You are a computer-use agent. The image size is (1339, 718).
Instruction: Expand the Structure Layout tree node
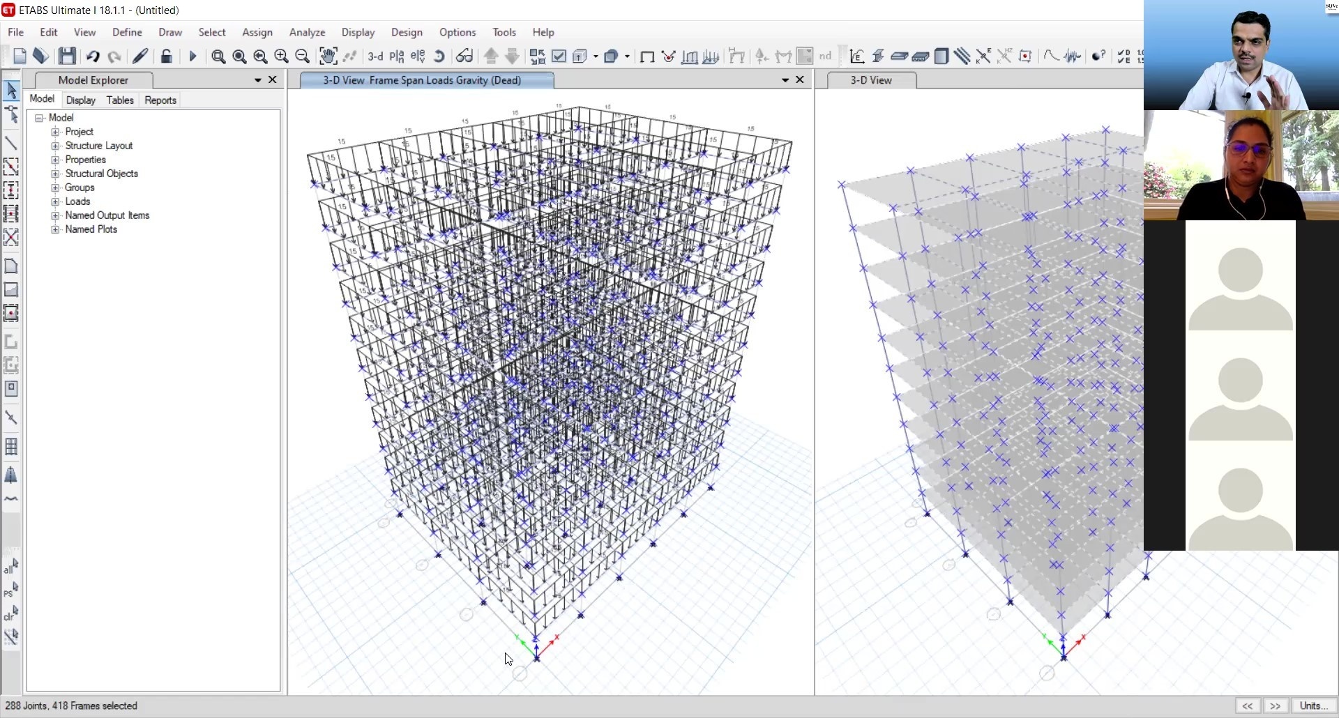(x=56, y=146)
